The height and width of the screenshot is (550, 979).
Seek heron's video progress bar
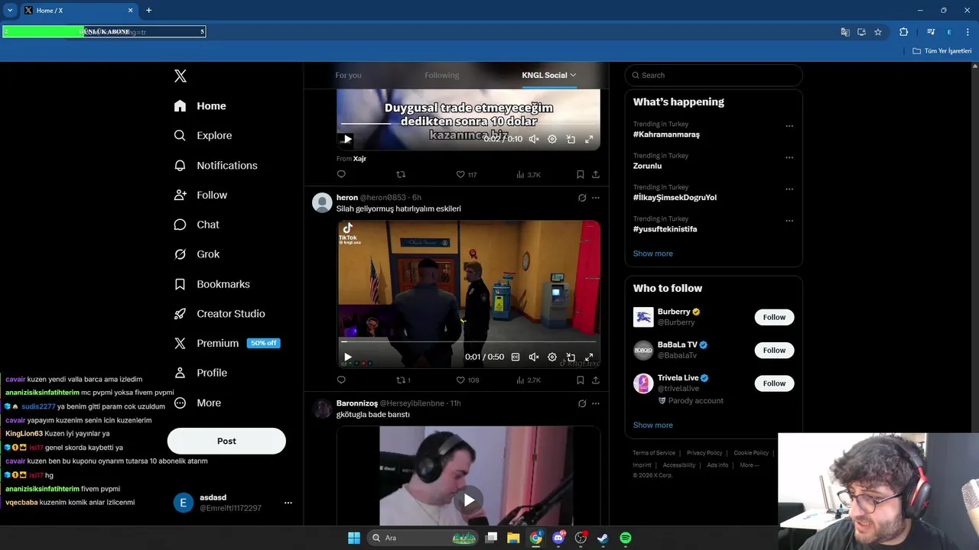coord(468,342)
